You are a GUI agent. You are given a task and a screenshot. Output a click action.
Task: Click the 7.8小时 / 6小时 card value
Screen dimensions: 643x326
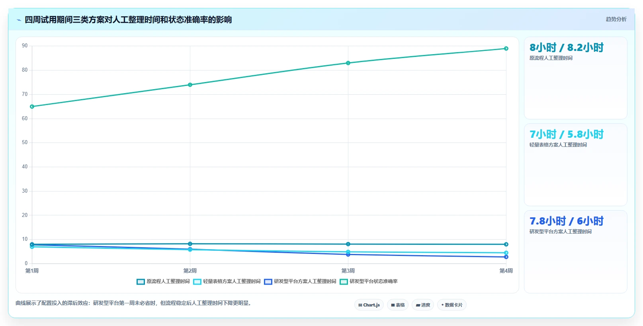567,221
